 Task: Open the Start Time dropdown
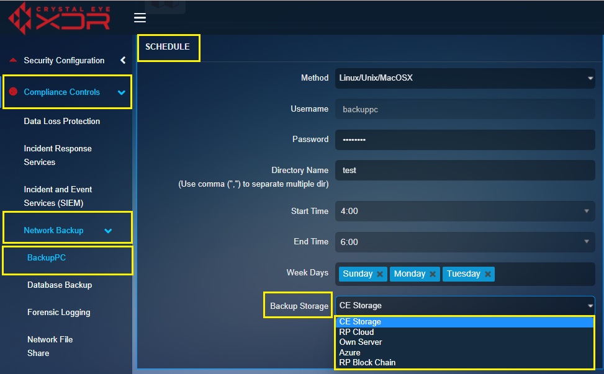coord(465,211)
